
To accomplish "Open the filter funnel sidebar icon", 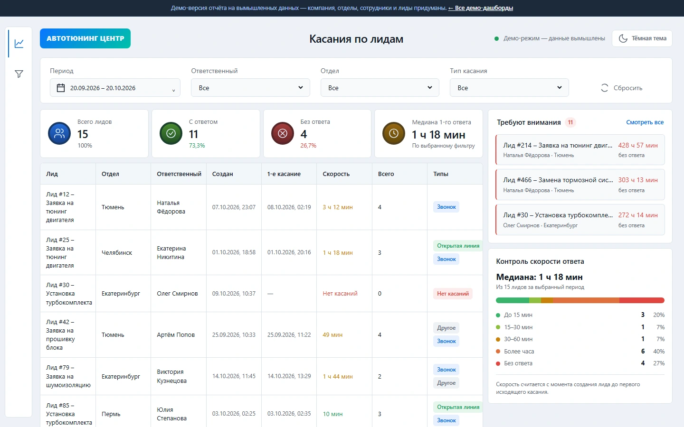I will [19, 74].
